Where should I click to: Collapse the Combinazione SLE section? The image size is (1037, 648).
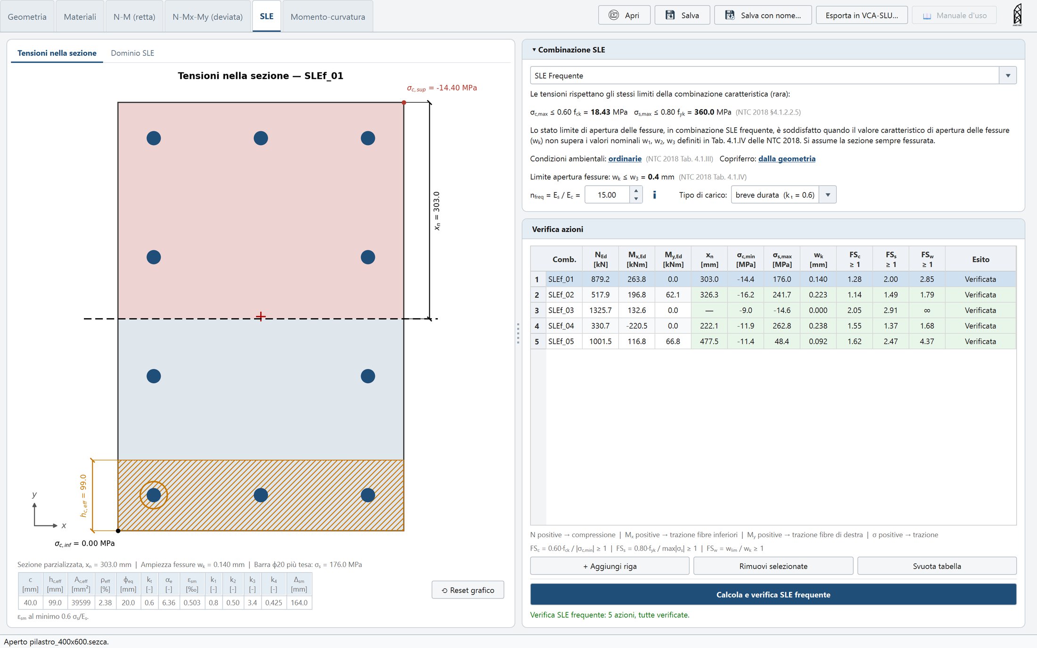[x=534, y=49]
